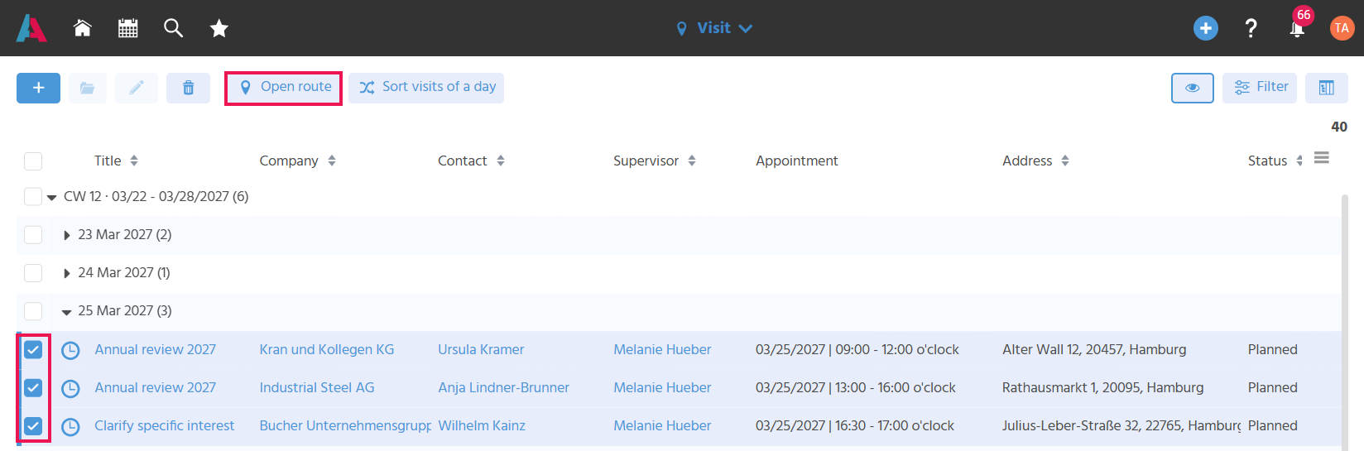This screenshot has height=451, width=1364.
Task: Open company Bucher Unternehmensgruppe
Action: tap(345, 425)
